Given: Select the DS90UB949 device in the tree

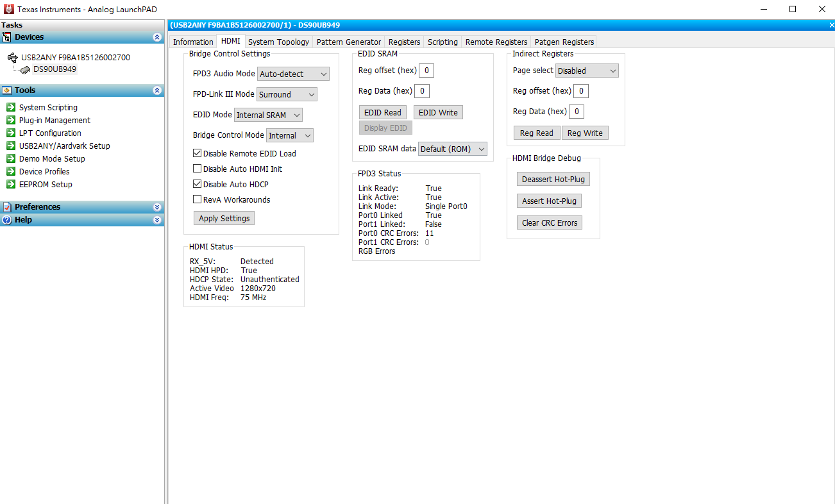Looking at the screenshot, I should click(x=55, y=69).
